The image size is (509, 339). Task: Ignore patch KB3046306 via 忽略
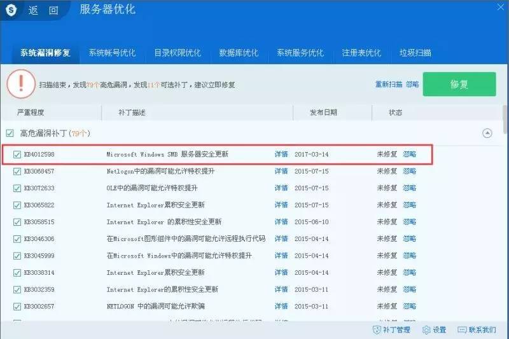[x=409, y=239]
